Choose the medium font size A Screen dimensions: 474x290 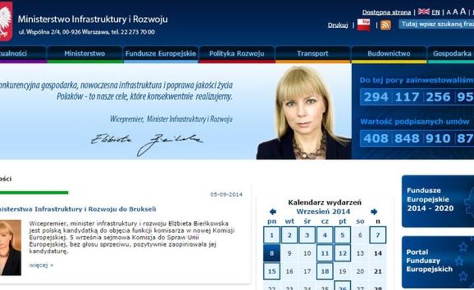tap(456, 12)
